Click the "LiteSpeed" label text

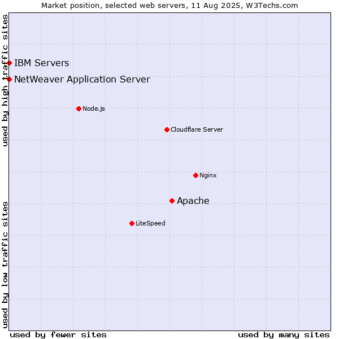[x=150, y=223]
